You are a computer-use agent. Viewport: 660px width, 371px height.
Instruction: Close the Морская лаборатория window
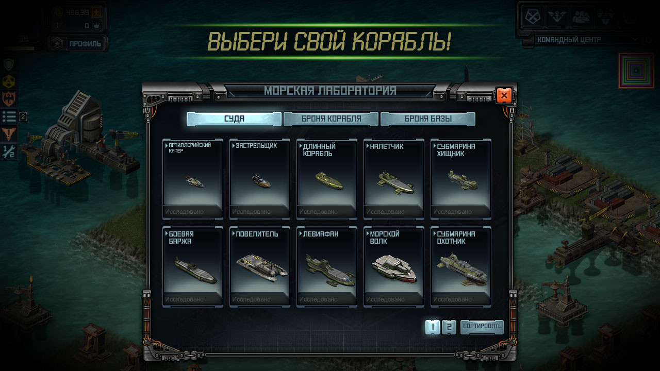click(504, 95)
